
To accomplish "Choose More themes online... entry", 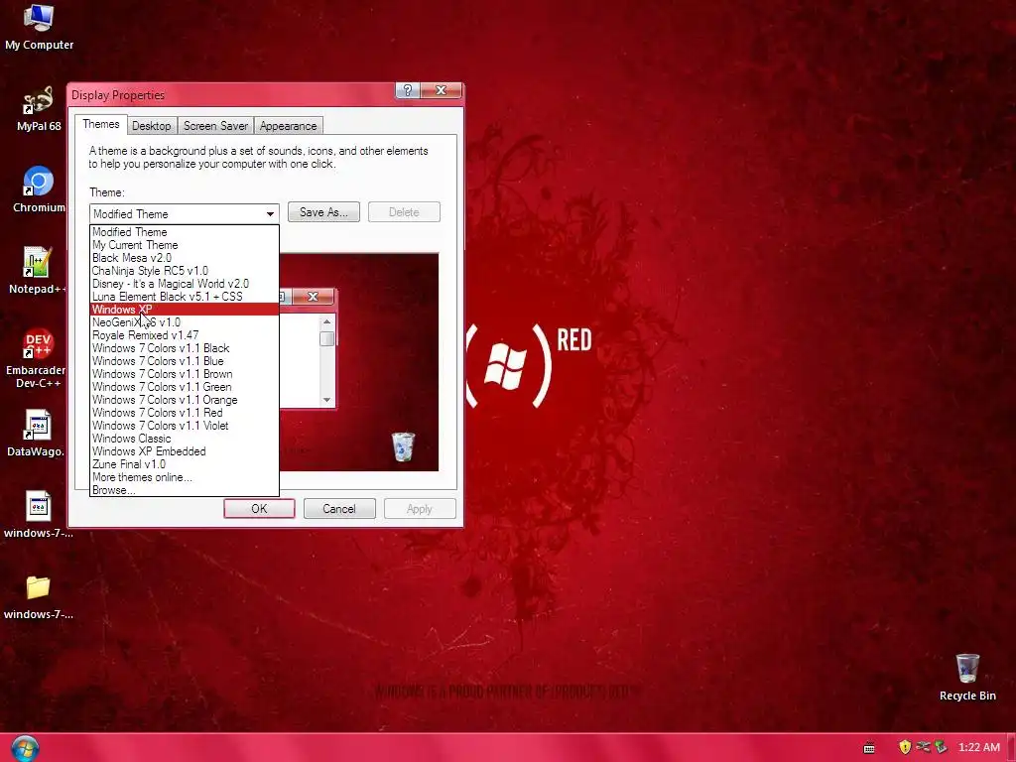I will click(x=184, y=477).
